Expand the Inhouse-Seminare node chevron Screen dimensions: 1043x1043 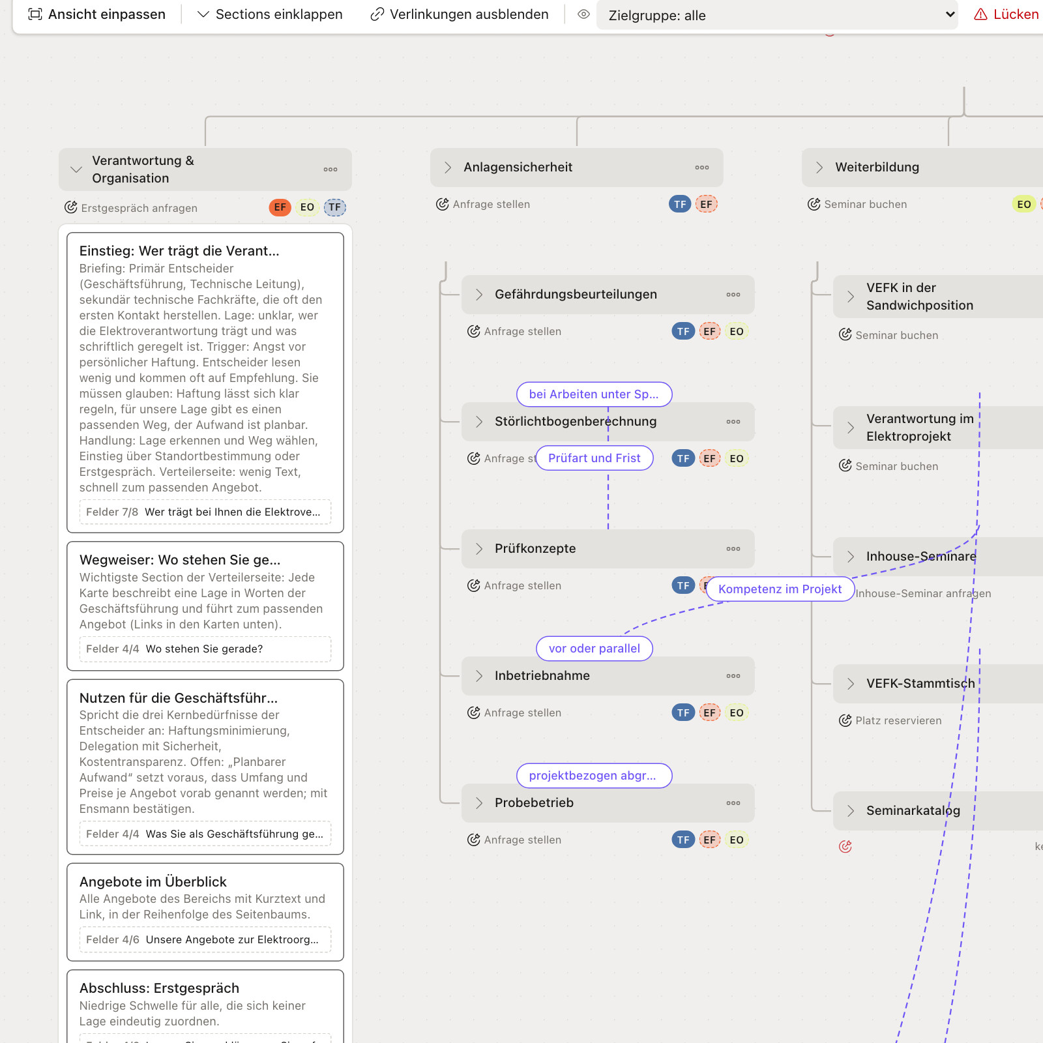pyautogui.click(x=851, y=557)
